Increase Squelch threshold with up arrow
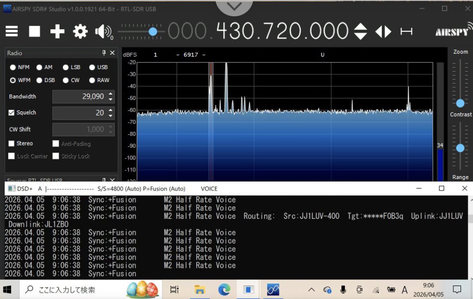473x299 pixels. pos(111,110)
